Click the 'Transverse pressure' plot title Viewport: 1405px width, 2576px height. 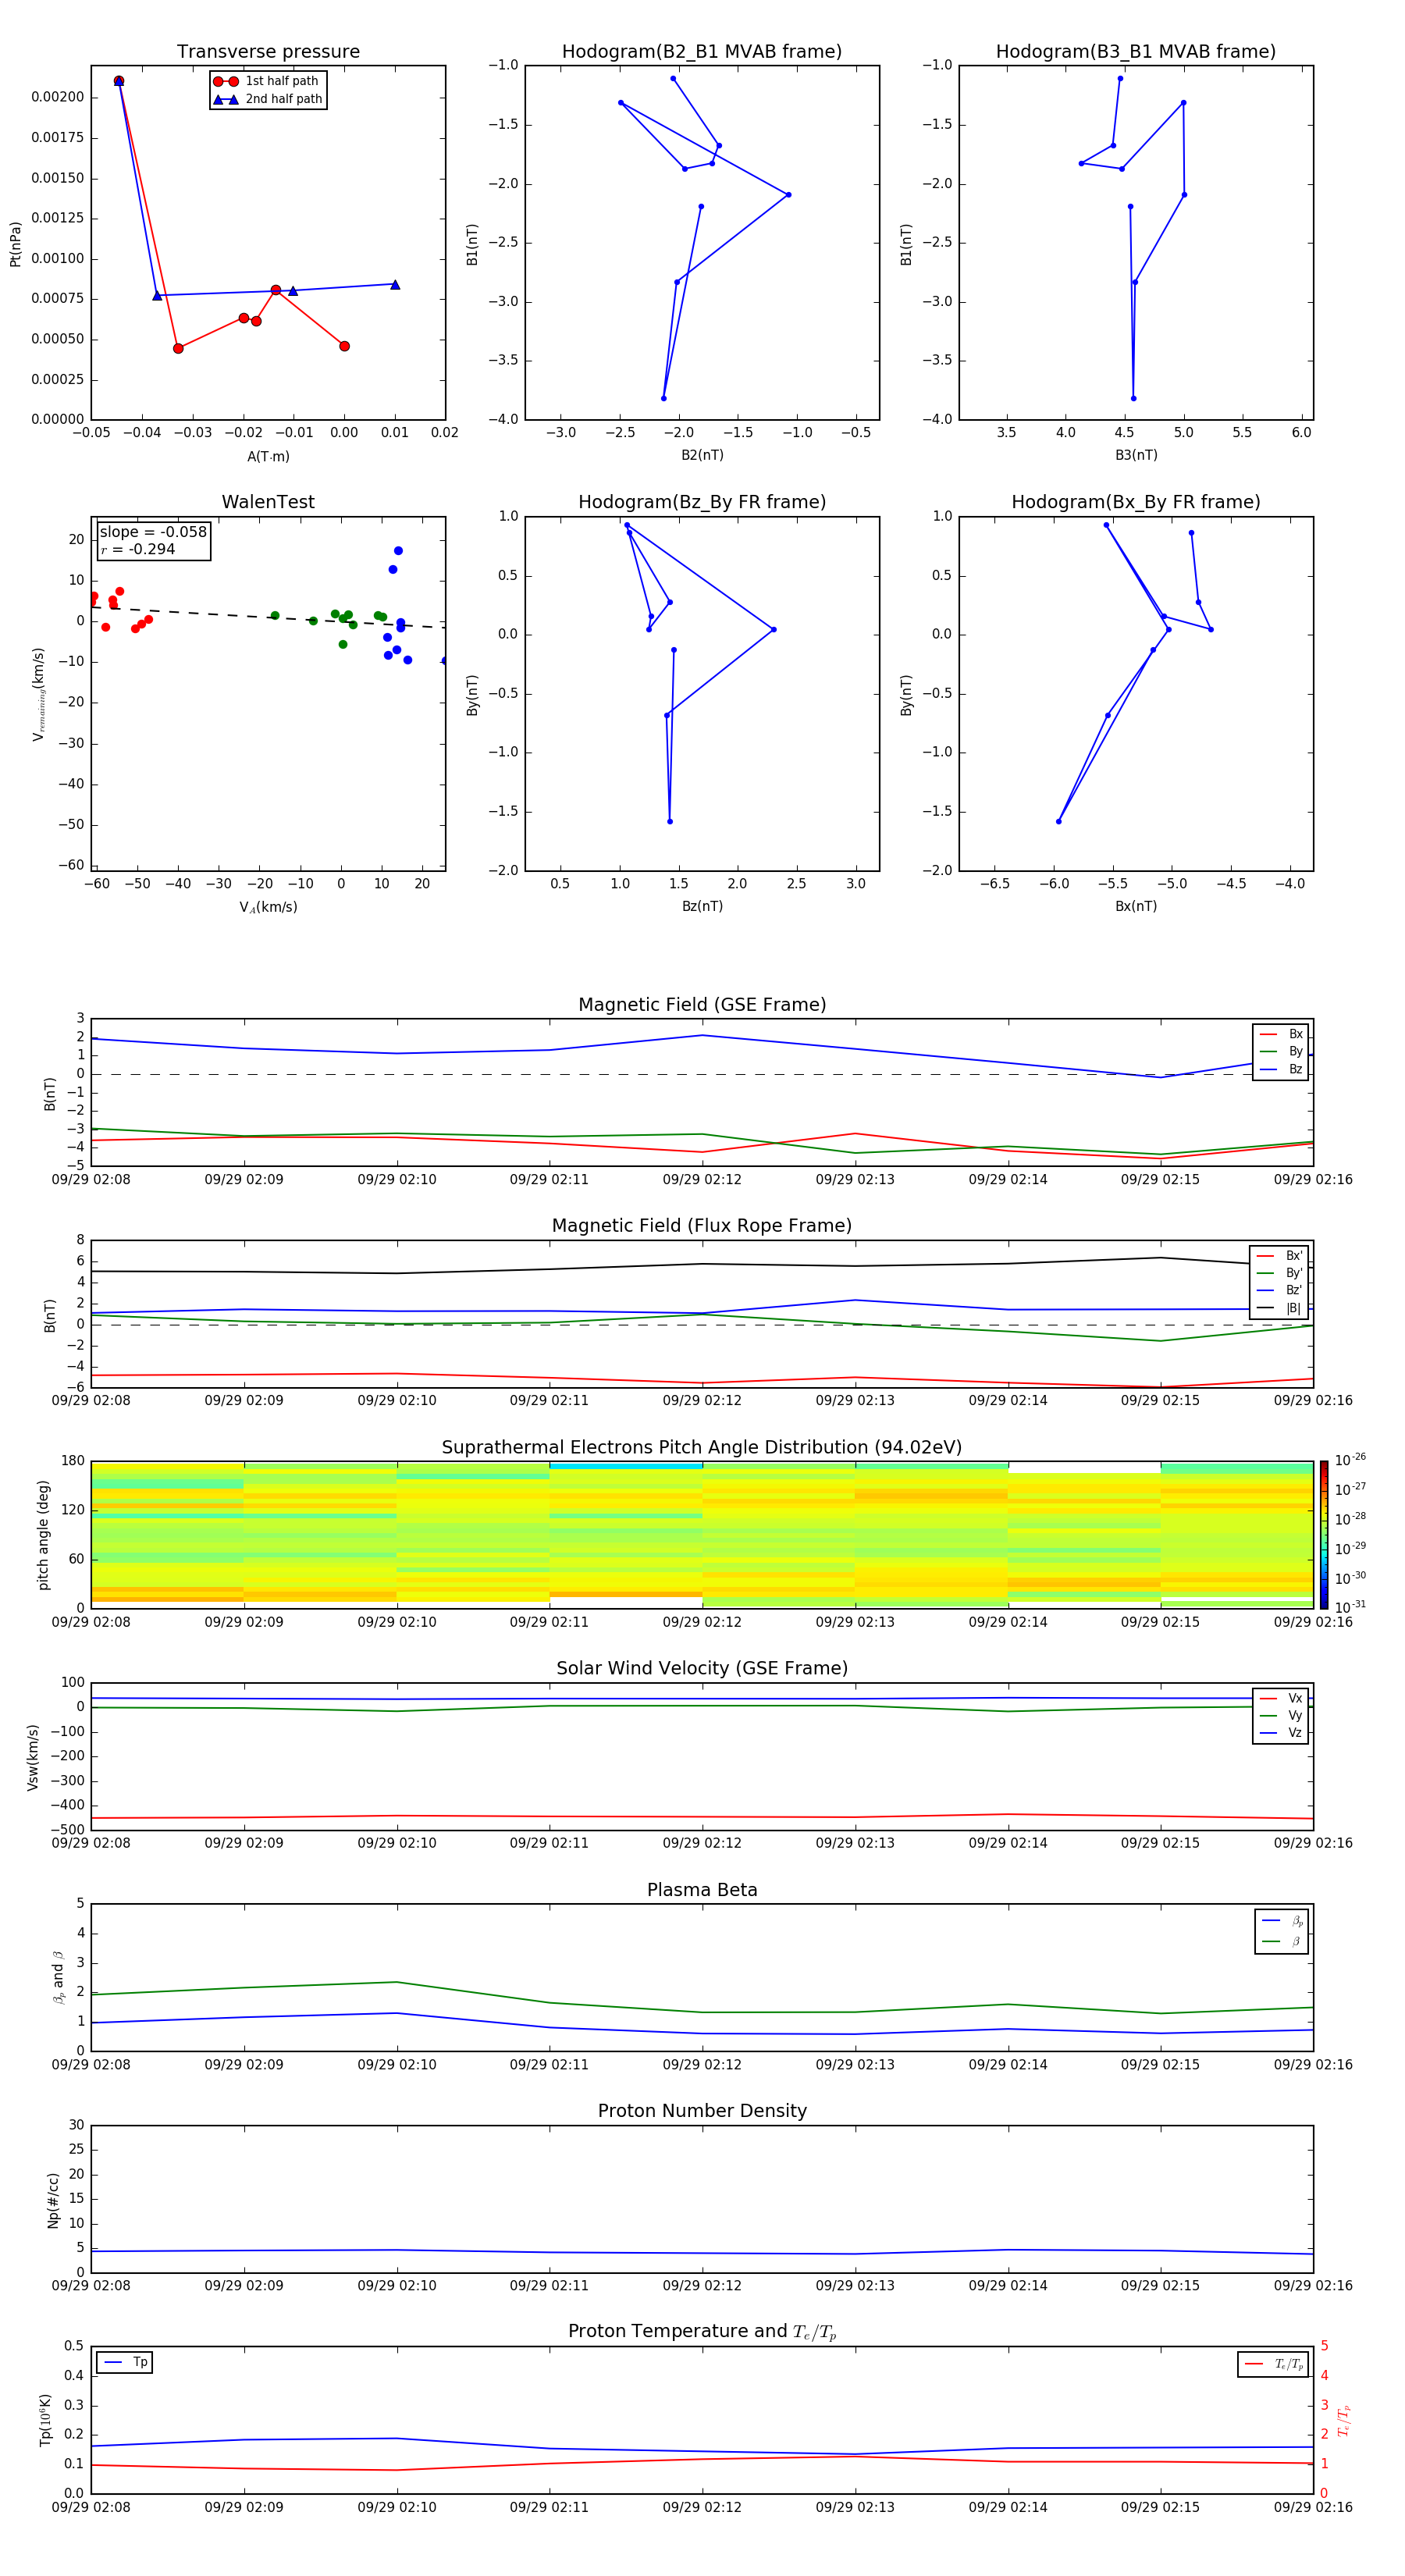pos(268,52)
